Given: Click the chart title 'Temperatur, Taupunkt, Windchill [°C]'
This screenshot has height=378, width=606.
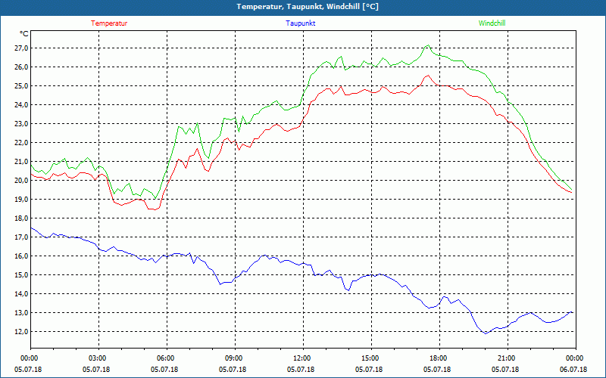Looking at the screenshot, I should 308,7.
